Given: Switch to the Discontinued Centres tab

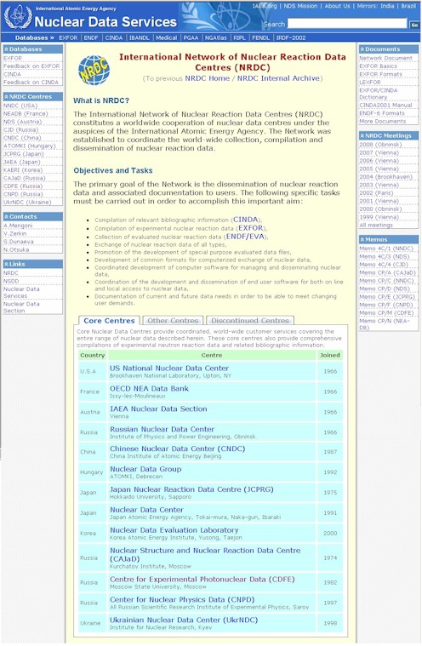Looking at the screenshot, I should pos(250,321).
